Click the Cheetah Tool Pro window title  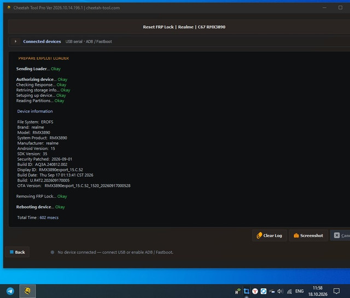67,8
